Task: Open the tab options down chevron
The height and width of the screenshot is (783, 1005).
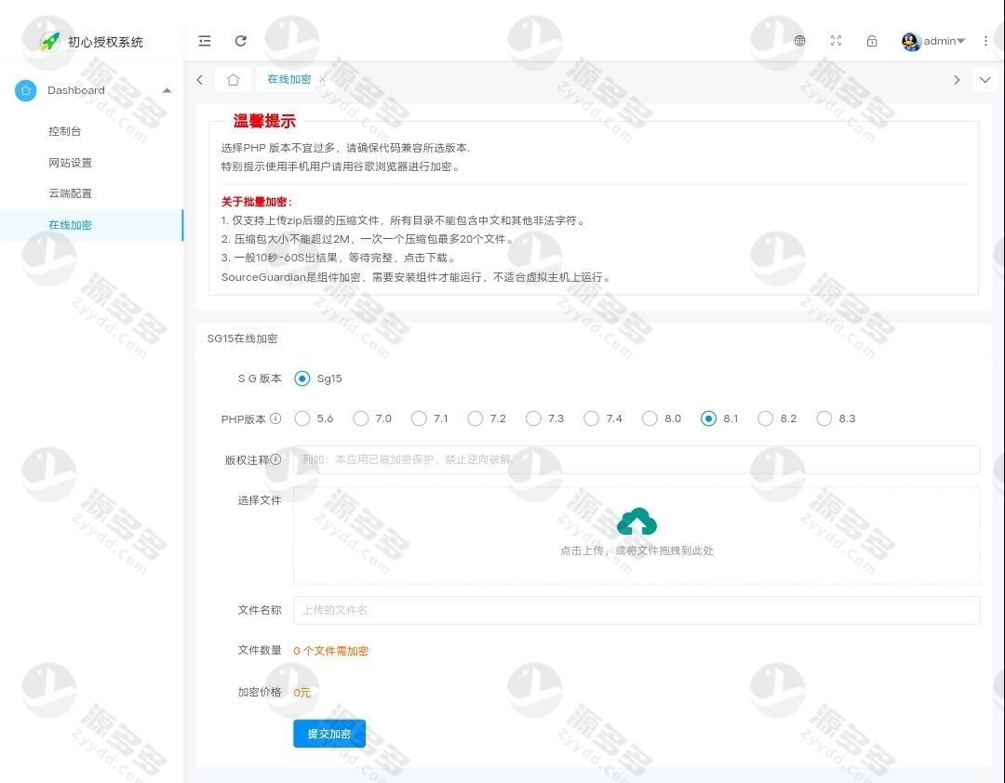Action: coord(985,80)
